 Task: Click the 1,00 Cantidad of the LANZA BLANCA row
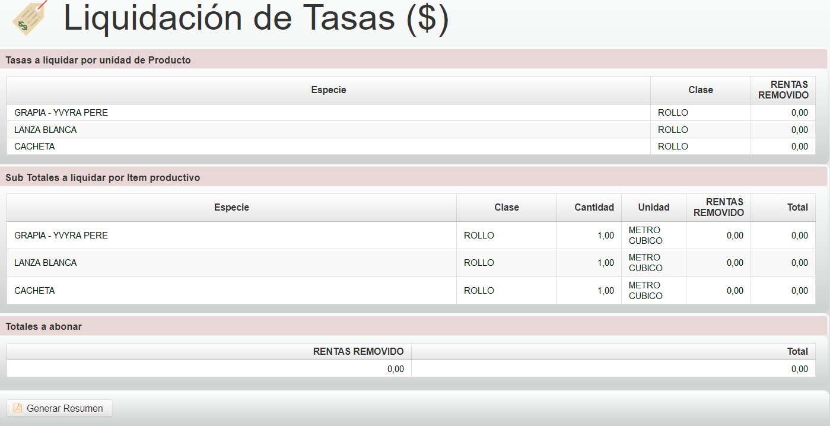606,263
